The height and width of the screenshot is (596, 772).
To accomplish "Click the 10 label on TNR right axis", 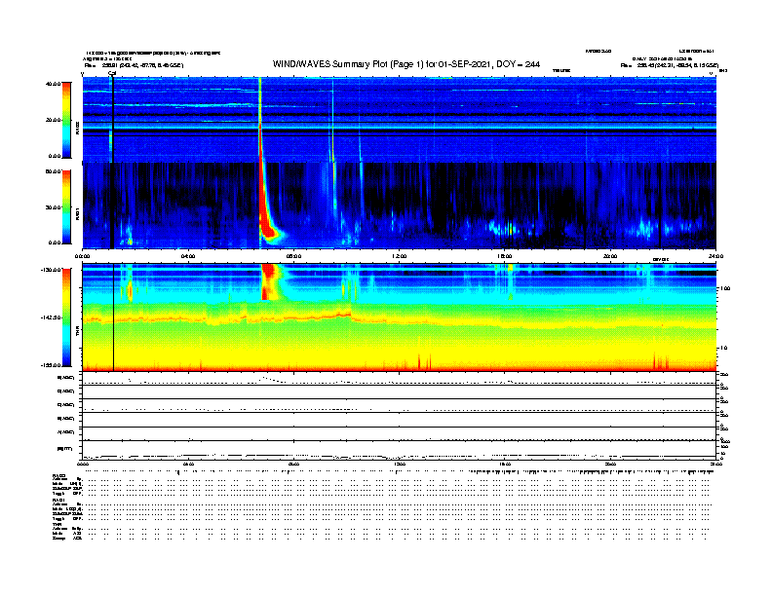I will pyautogui.click(x=723, y=349).
